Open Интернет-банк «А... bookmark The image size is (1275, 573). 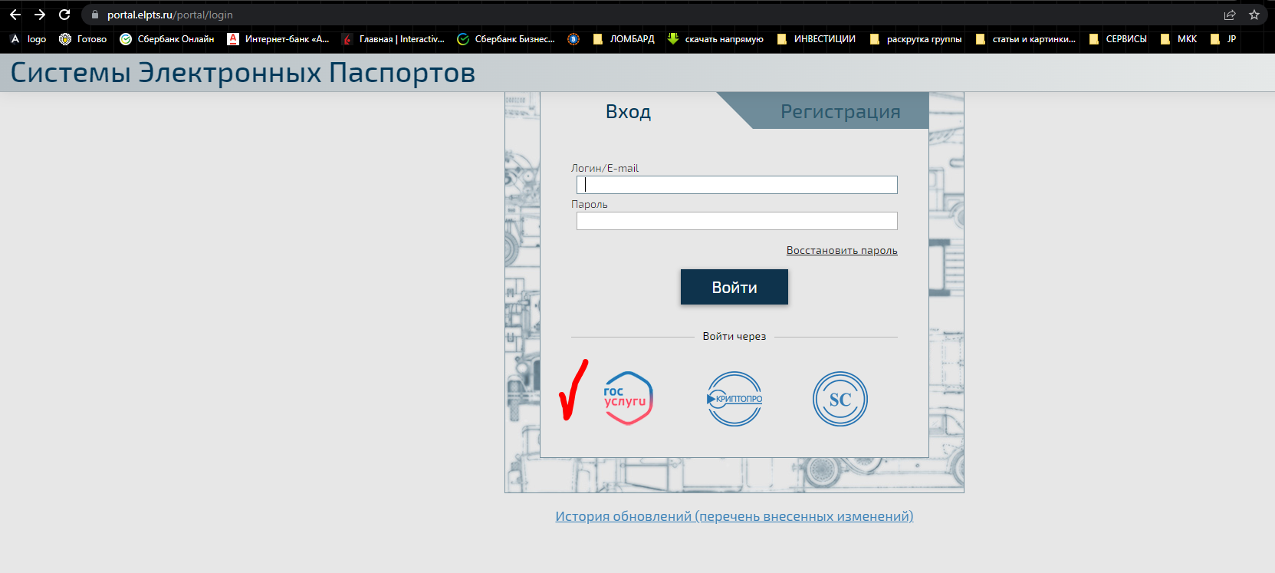[x=278, y=39]
